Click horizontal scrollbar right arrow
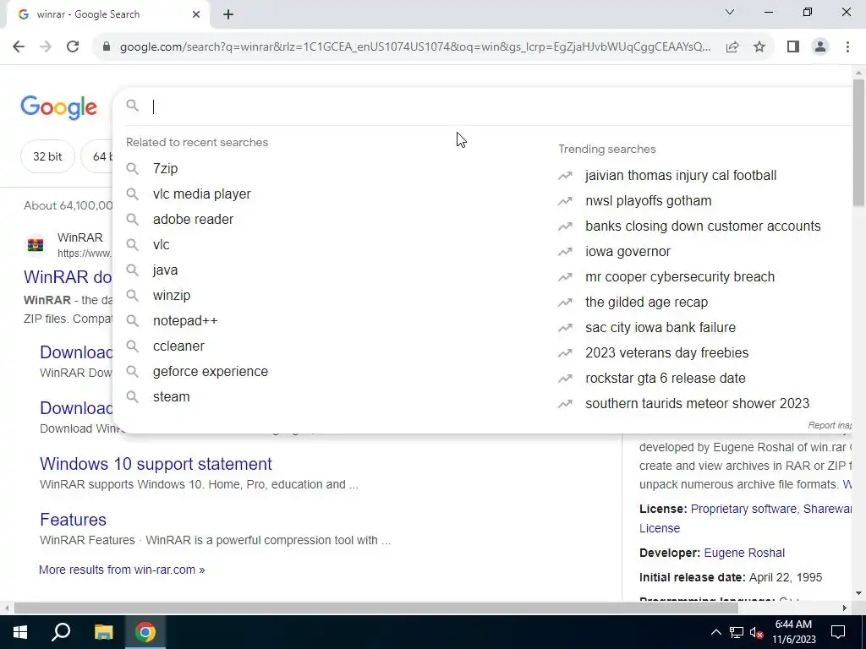 click(845, 608)
